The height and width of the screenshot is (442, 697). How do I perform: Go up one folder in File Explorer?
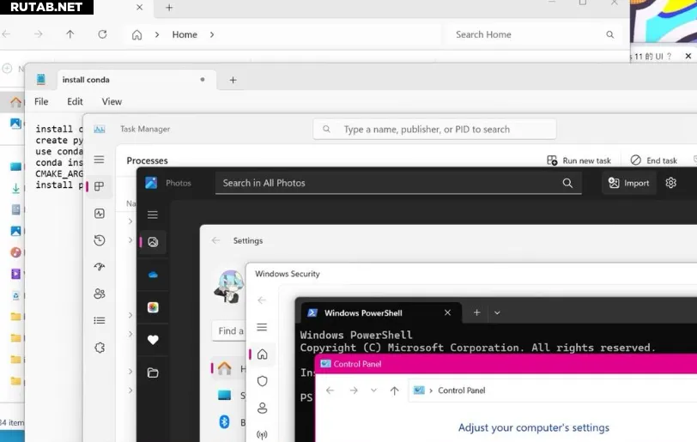(70, 34)
